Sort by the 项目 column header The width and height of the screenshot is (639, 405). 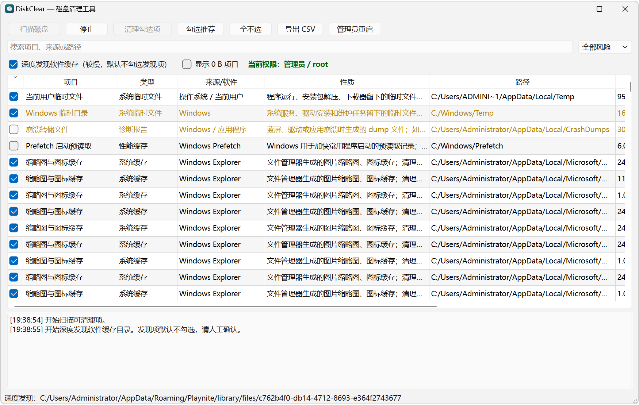click(70, 82)
